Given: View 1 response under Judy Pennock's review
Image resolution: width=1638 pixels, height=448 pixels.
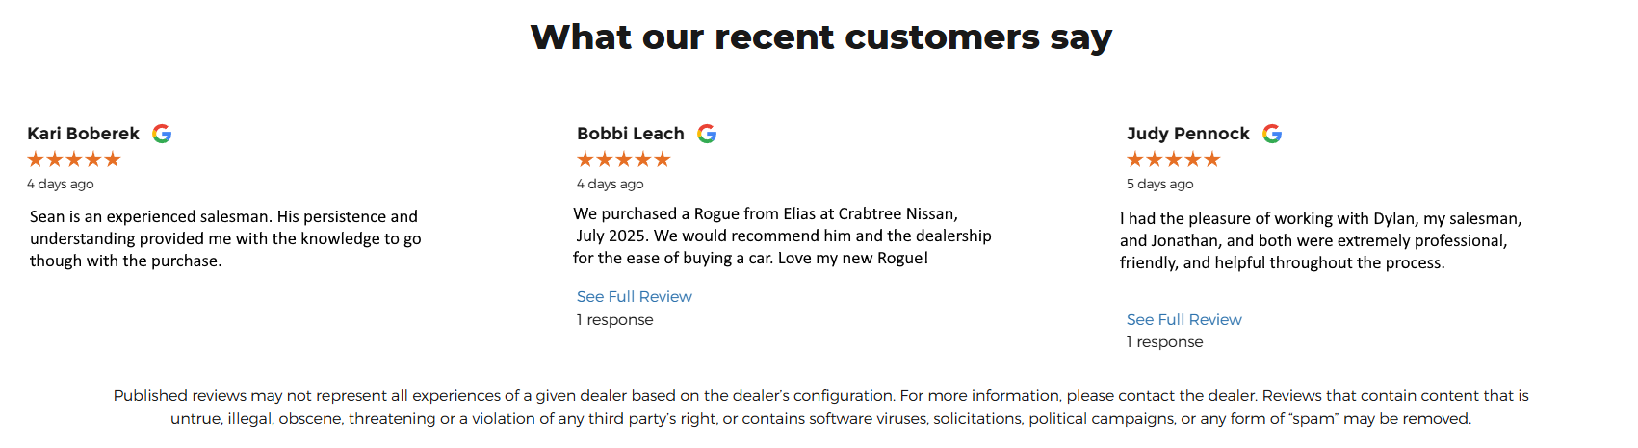Looking at the screenshot, I should pos(1164,342).
